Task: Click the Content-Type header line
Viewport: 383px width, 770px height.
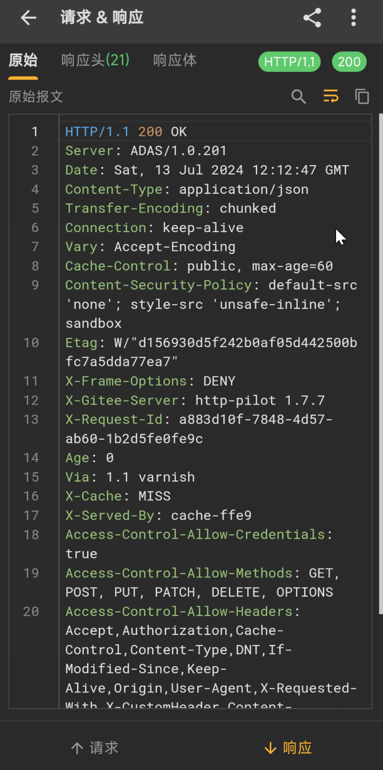Action: (x=187, y=189)
